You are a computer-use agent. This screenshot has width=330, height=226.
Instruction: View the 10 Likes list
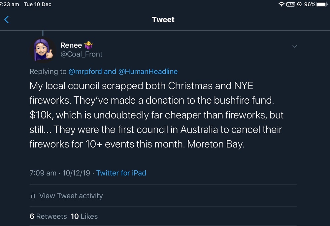pos(84,216)
